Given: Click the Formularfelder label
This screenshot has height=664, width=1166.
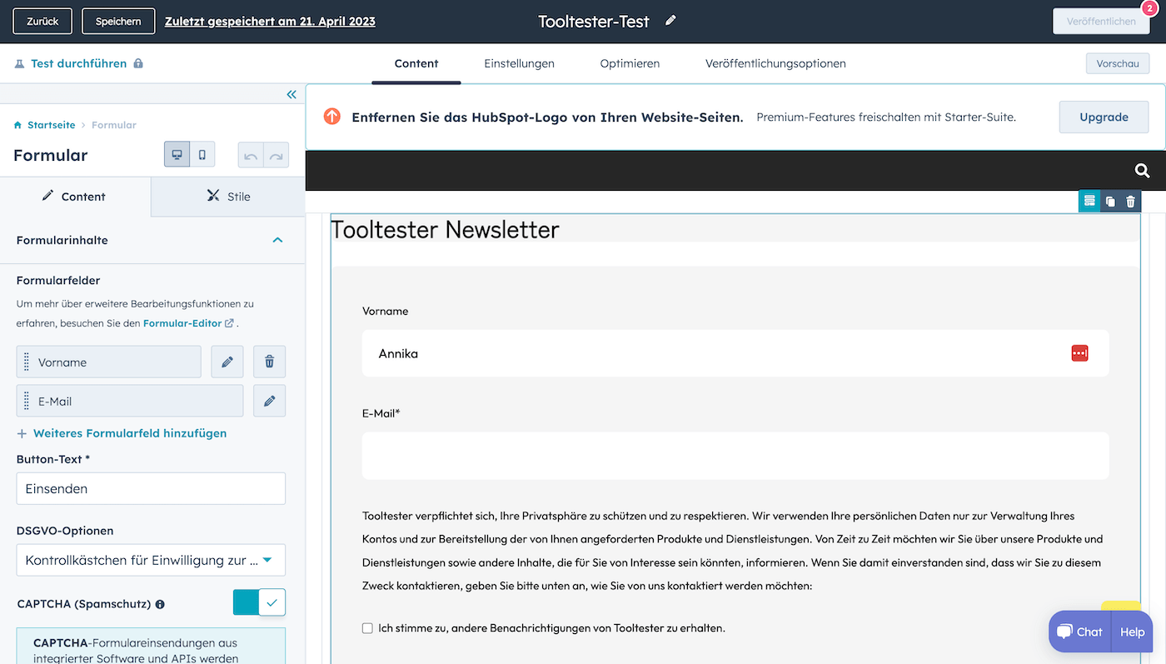Looking at the screenshot, I should tap(58, 281).
